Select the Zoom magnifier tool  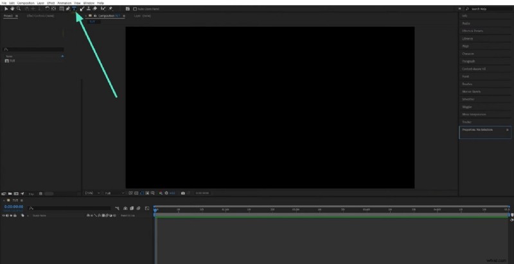tap(19, 8)
